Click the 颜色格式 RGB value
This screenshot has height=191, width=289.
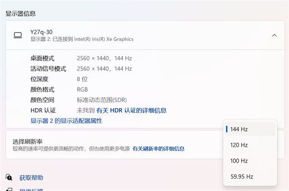pyautogui.click(x=82, y=89)
